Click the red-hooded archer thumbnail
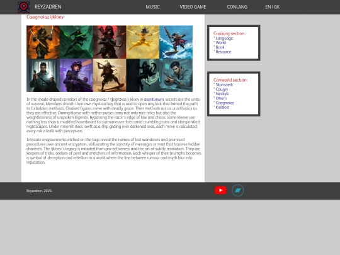 (110, 42)
